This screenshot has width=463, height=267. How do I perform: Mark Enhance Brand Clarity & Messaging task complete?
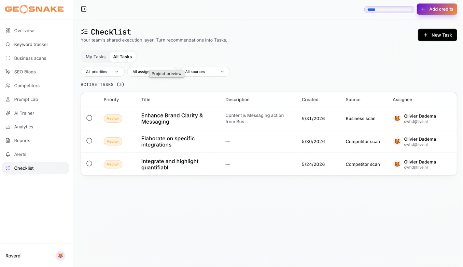89,118
